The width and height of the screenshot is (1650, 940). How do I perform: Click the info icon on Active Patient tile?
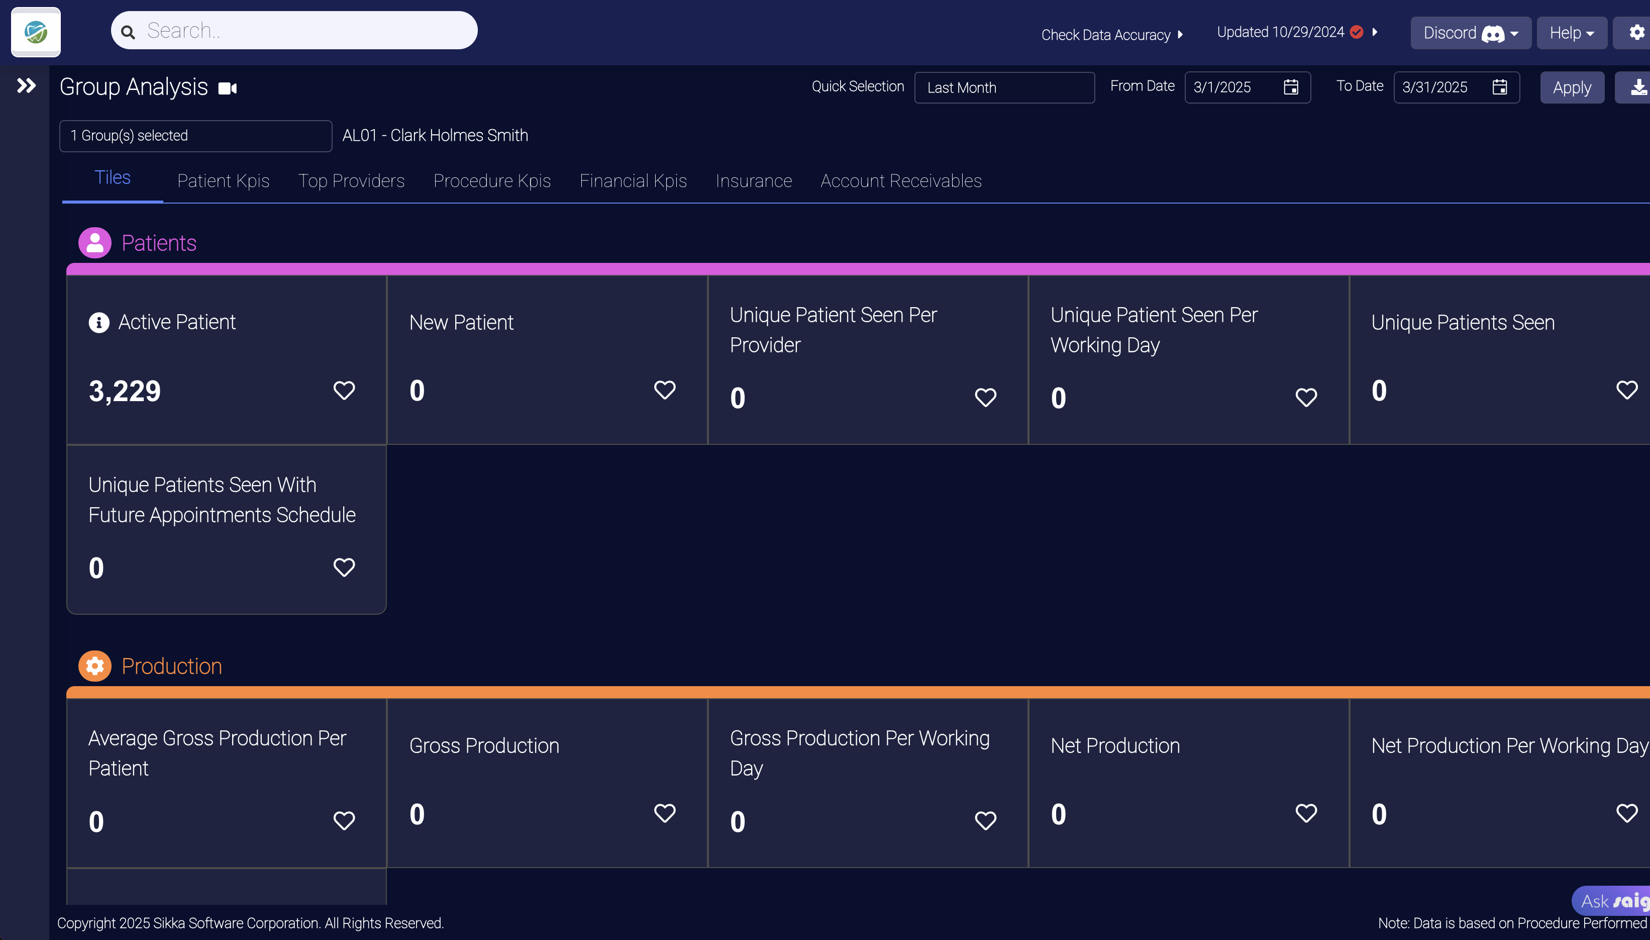[99, 322]
